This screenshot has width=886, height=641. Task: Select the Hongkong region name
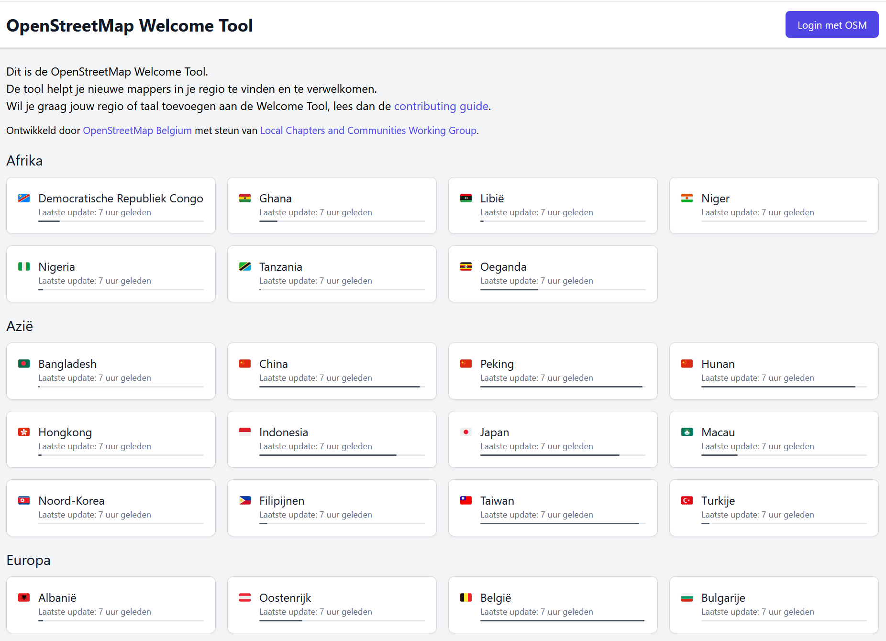click(65, 432)
